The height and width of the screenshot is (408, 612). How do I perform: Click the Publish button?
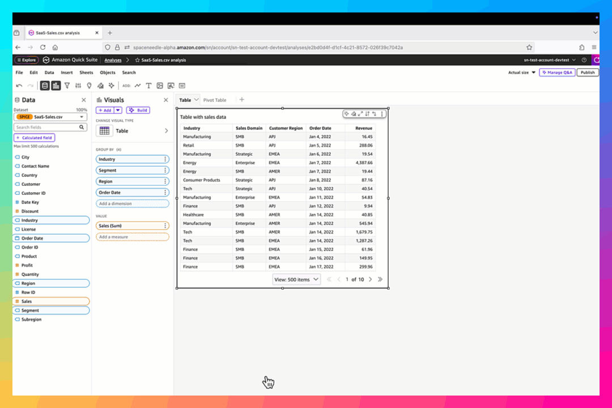(x=588, y=73)
